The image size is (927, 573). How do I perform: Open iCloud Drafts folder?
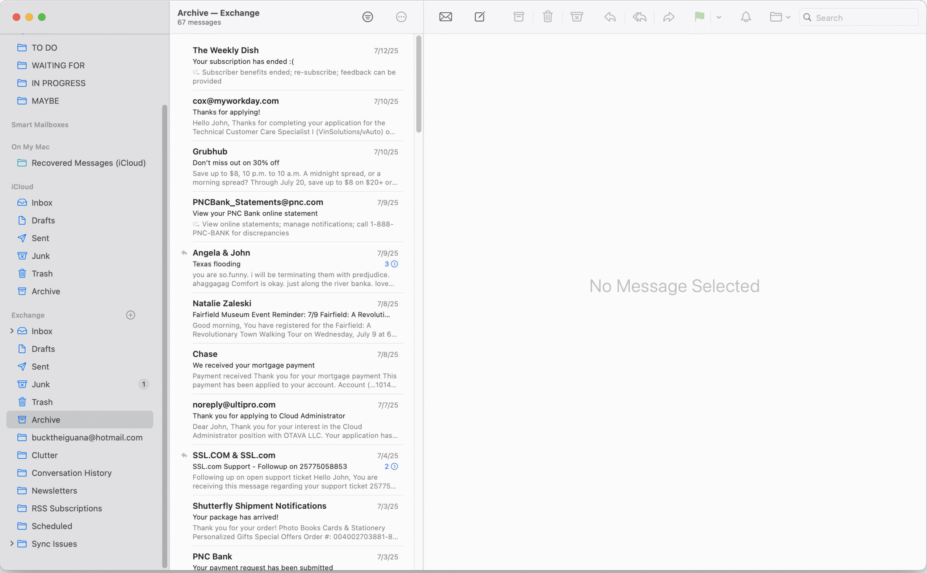[x=80, y=221]
